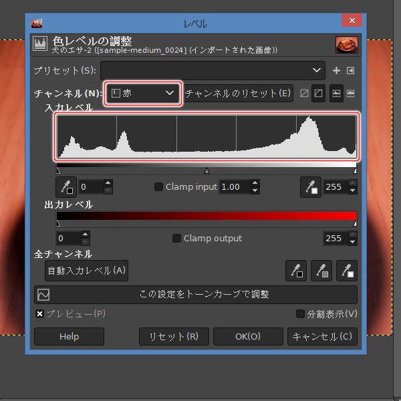Open the preset (プリセット) dropdown
401x401 pixels.
click(x=213, y=70)
